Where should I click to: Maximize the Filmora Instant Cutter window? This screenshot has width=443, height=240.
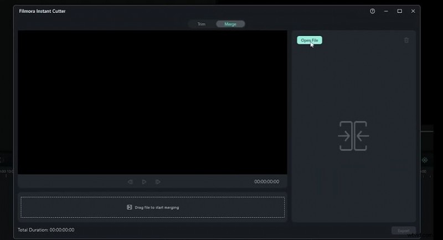(x=399, y=11)
